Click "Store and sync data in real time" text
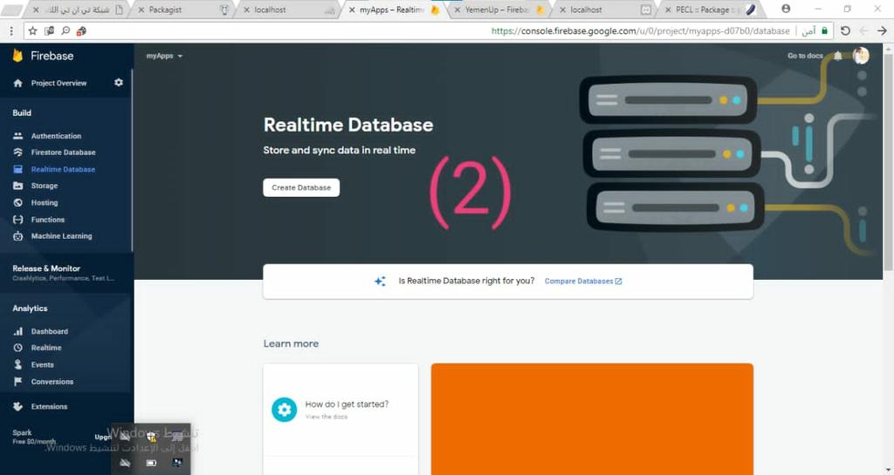 coord(340,150)
